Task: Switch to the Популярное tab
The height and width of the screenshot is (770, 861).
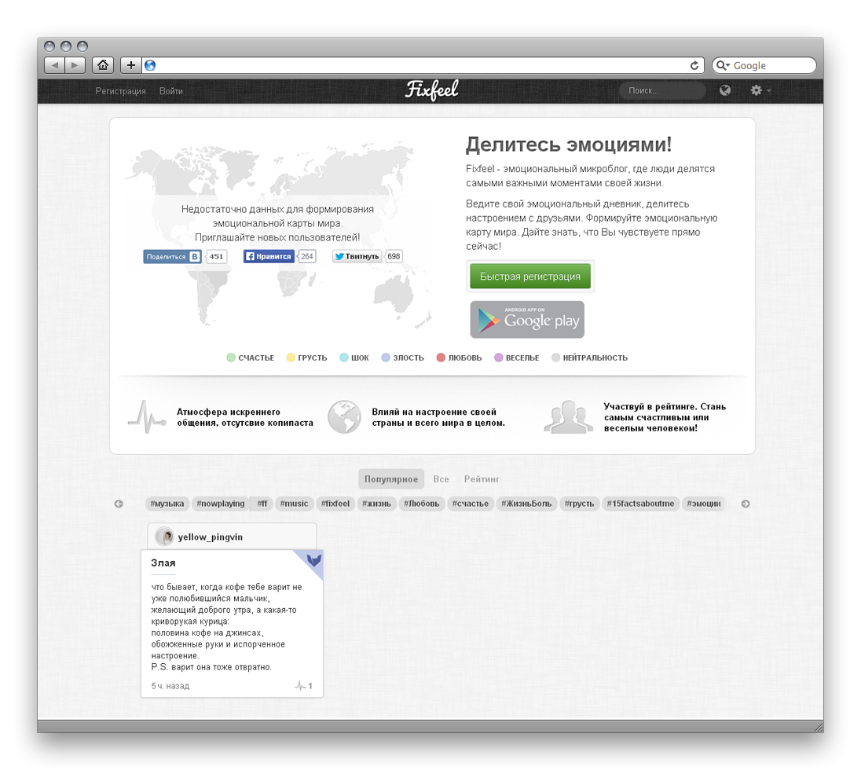Action: 391,479
